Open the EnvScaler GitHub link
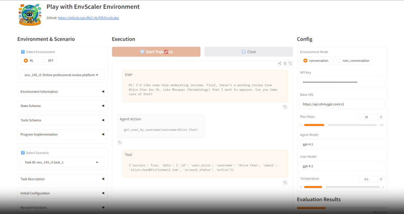The width and height of the screenshot is (404, 214). point(88,18)
